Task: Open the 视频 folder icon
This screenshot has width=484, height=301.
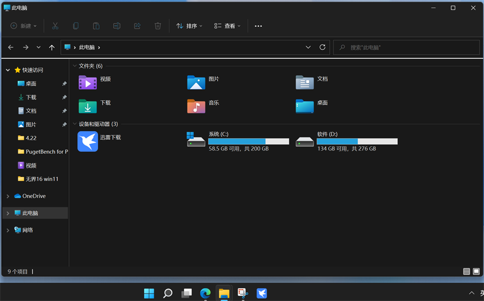Action: (x=88, y=83)
